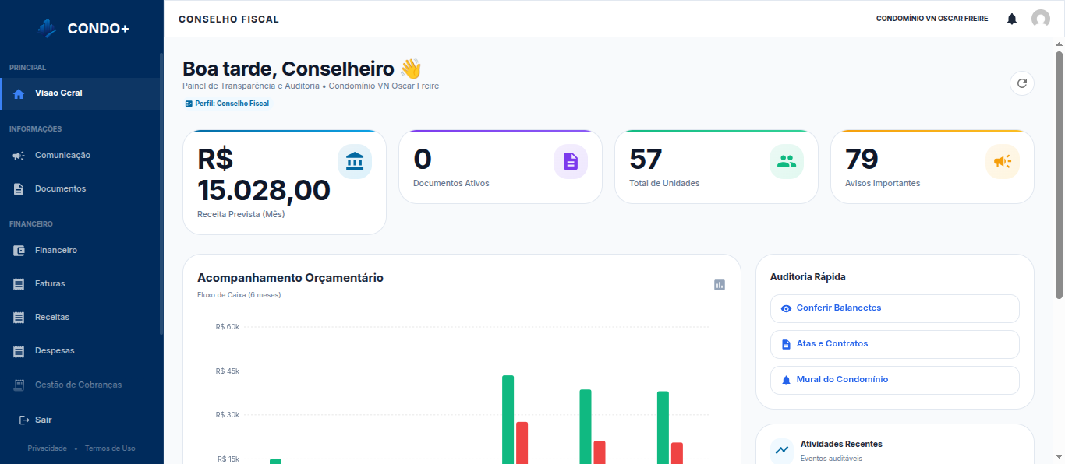The height and width of the screenshot is (464, 1065).
Task: Click the CONDO+ logo icon
Action: click(x=48, y=28)
